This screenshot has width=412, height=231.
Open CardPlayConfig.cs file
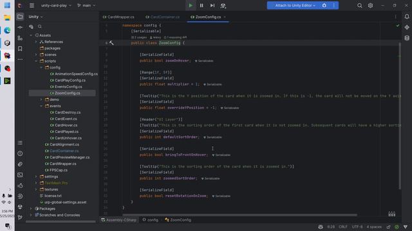pyautogui.click(x=68, y=80)
